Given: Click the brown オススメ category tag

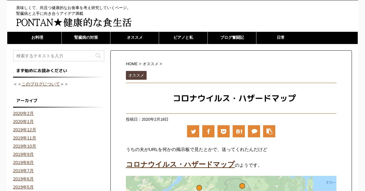Looking at the screenshot, I should click(136, 75).
